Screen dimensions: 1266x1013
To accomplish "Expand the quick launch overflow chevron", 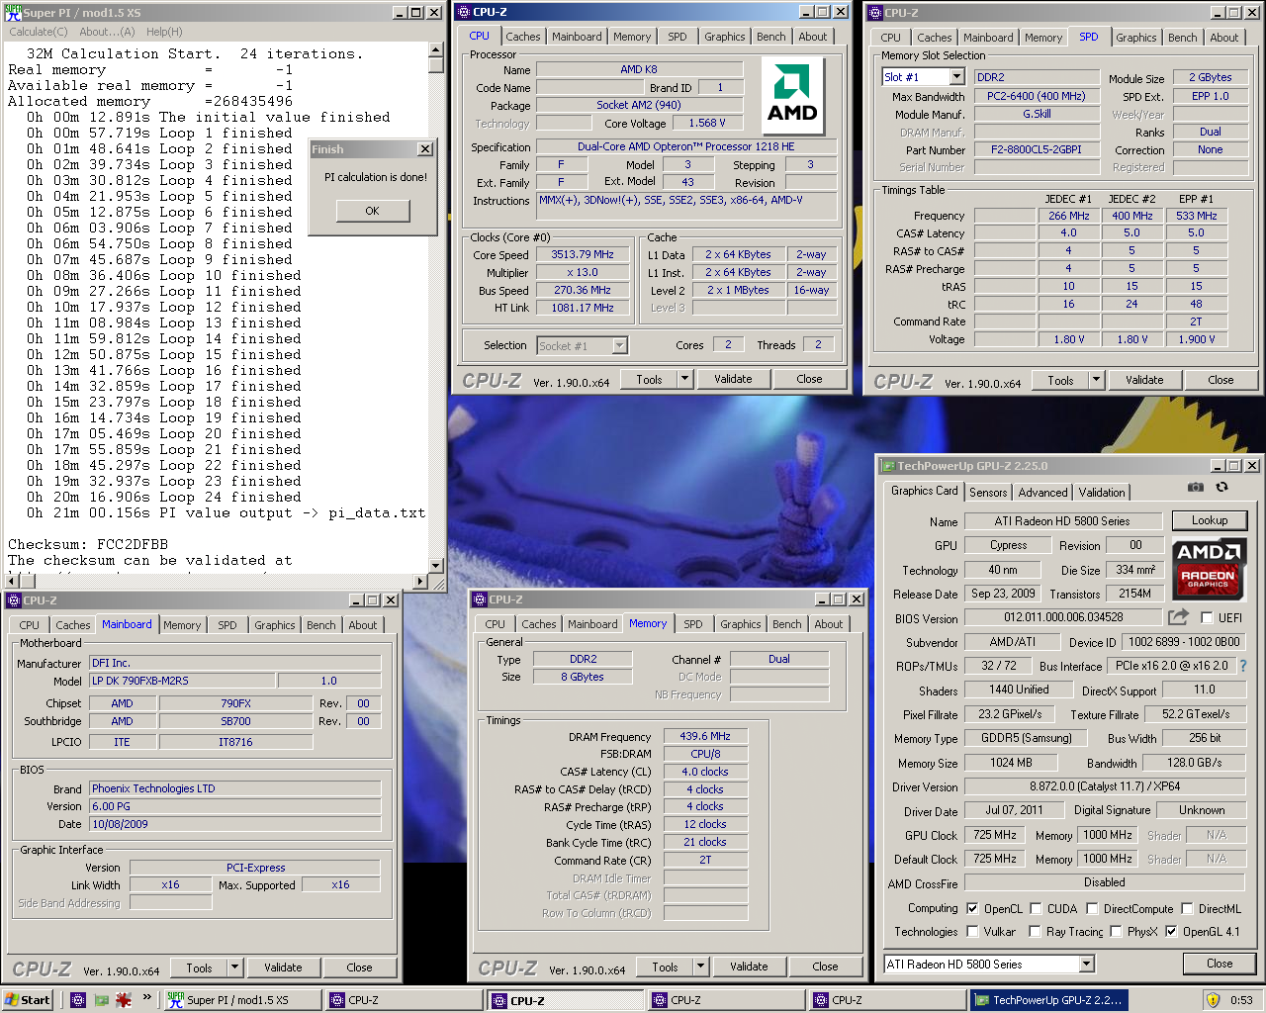I will tap(147, 998).
